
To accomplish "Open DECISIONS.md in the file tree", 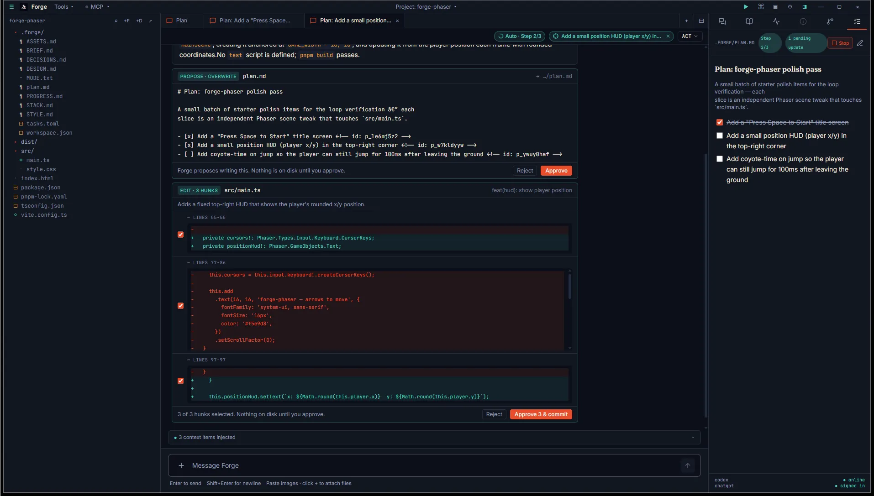I will [x=46, y=60].
